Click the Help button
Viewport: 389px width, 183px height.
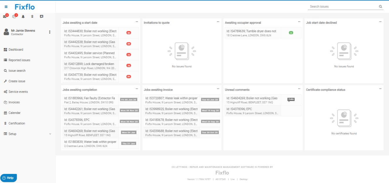click(9, 178)
